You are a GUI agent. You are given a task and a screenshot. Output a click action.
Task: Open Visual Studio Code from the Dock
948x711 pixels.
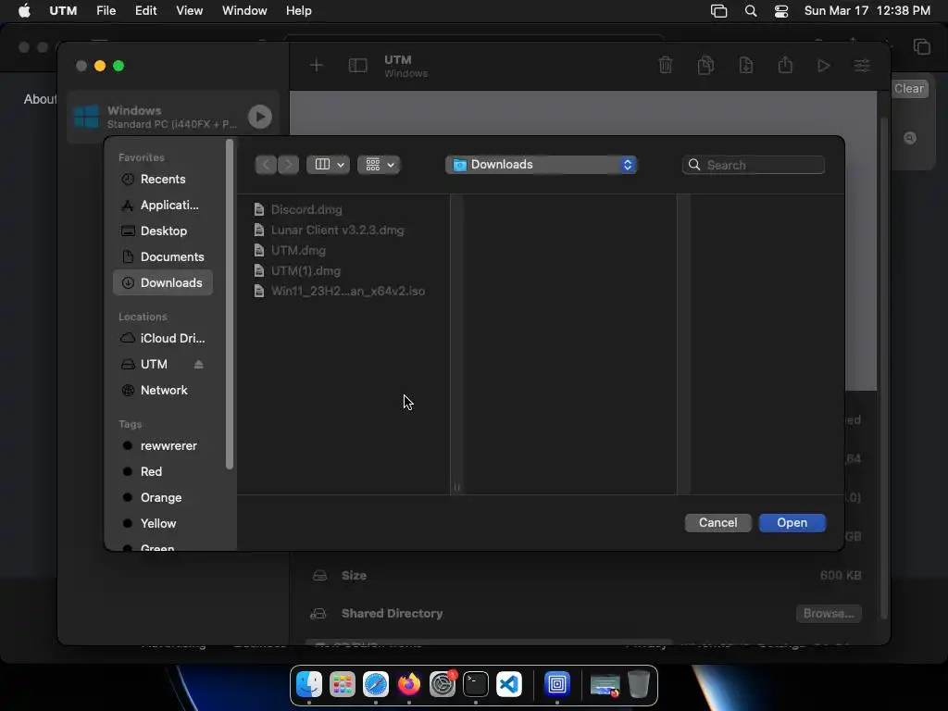(509, 684)
